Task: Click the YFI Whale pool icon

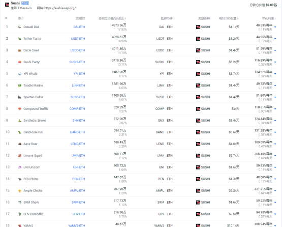Action: (x=20, y=74)
